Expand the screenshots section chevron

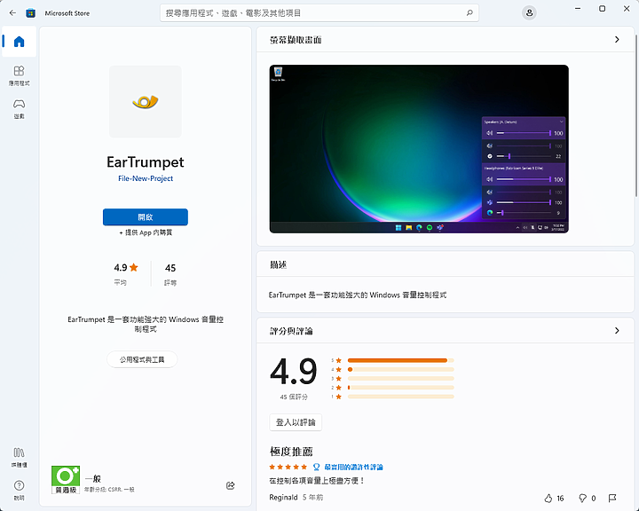click(x=617, y=40)
